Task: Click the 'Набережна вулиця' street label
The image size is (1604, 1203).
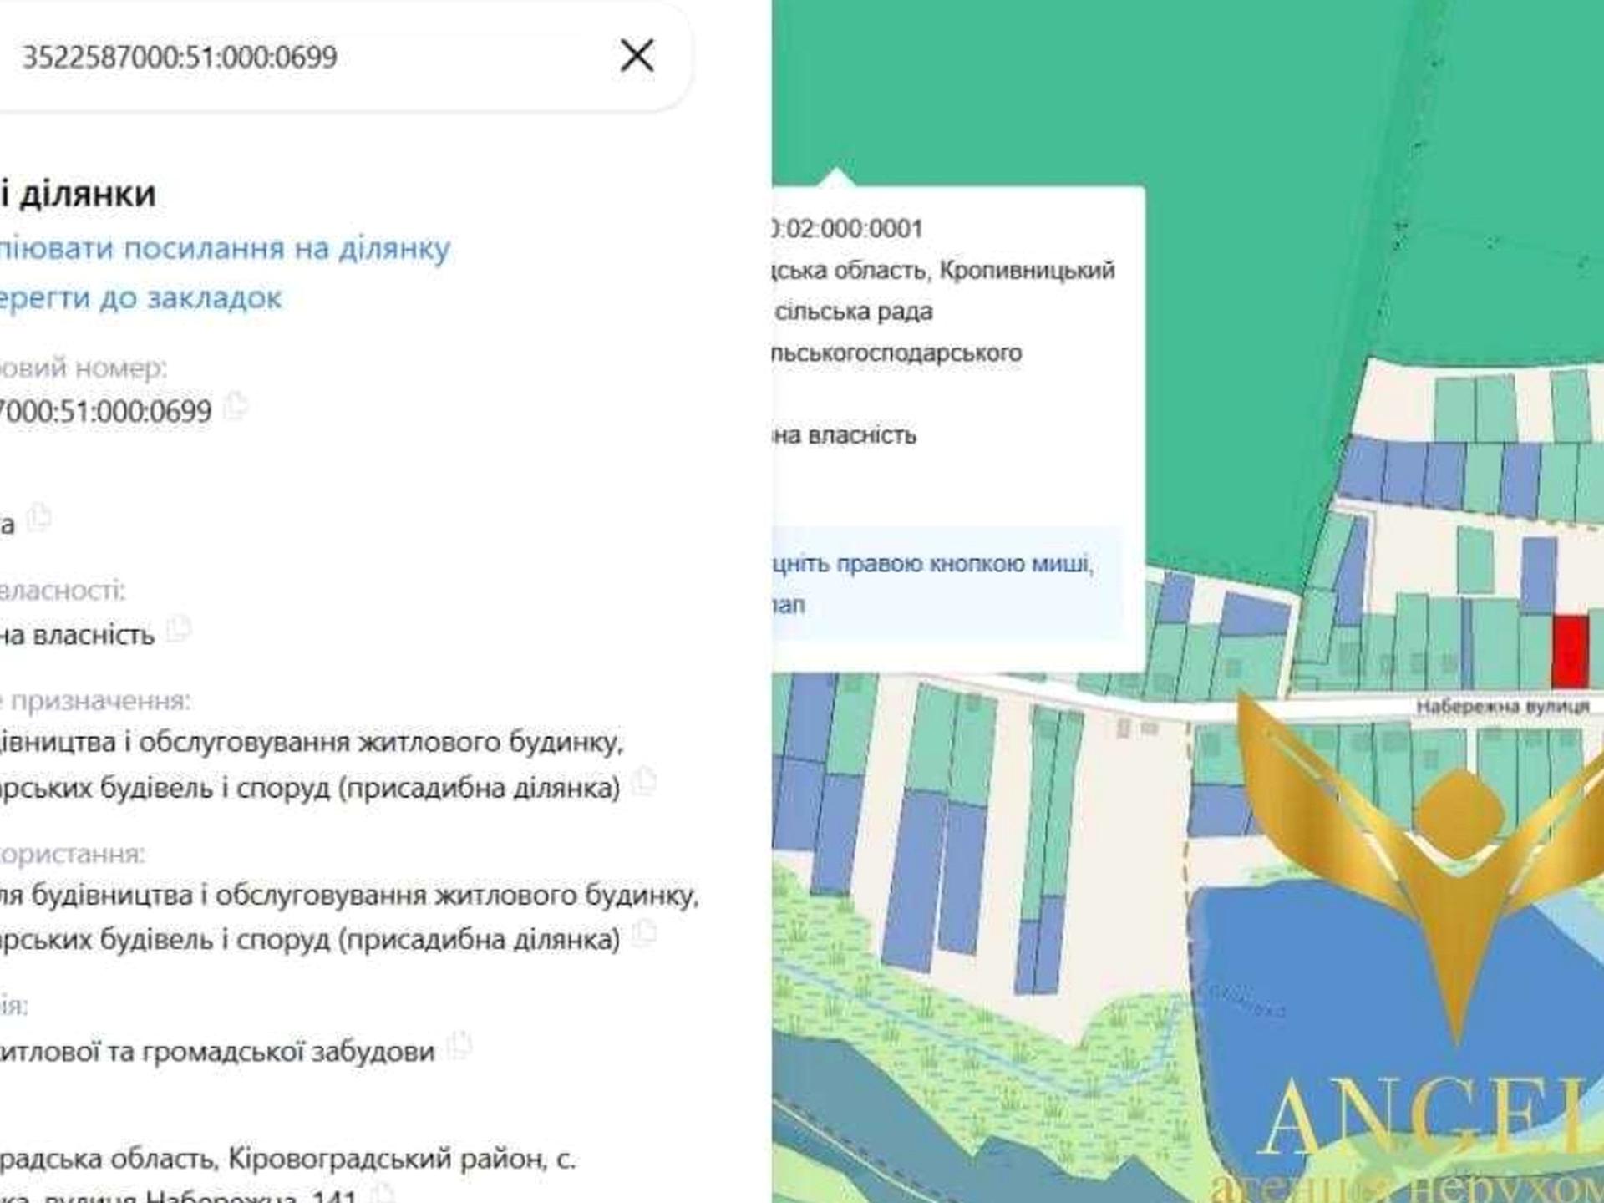Action: coord(1502,707)
